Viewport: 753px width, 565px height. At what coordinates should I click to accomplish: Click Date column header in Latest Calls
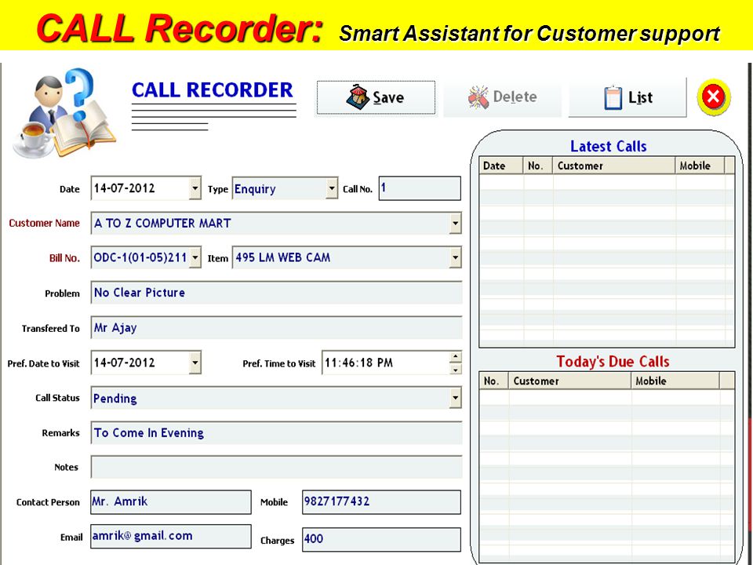pyautogui.click(x=501, y=166)
